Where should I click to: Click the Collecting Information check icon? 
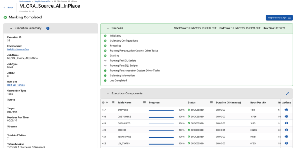(105, 76)
